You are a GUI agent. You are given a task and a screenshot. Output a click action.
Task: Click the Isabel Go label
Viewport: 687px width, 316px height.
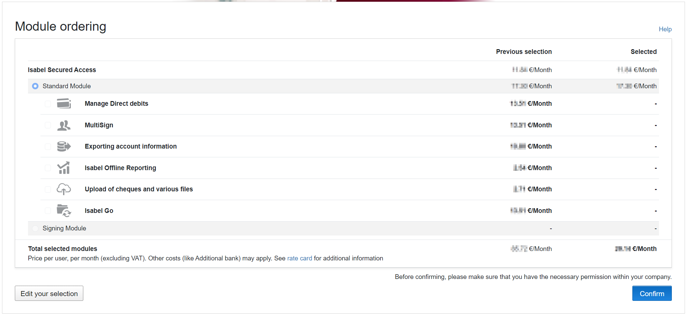99,211
